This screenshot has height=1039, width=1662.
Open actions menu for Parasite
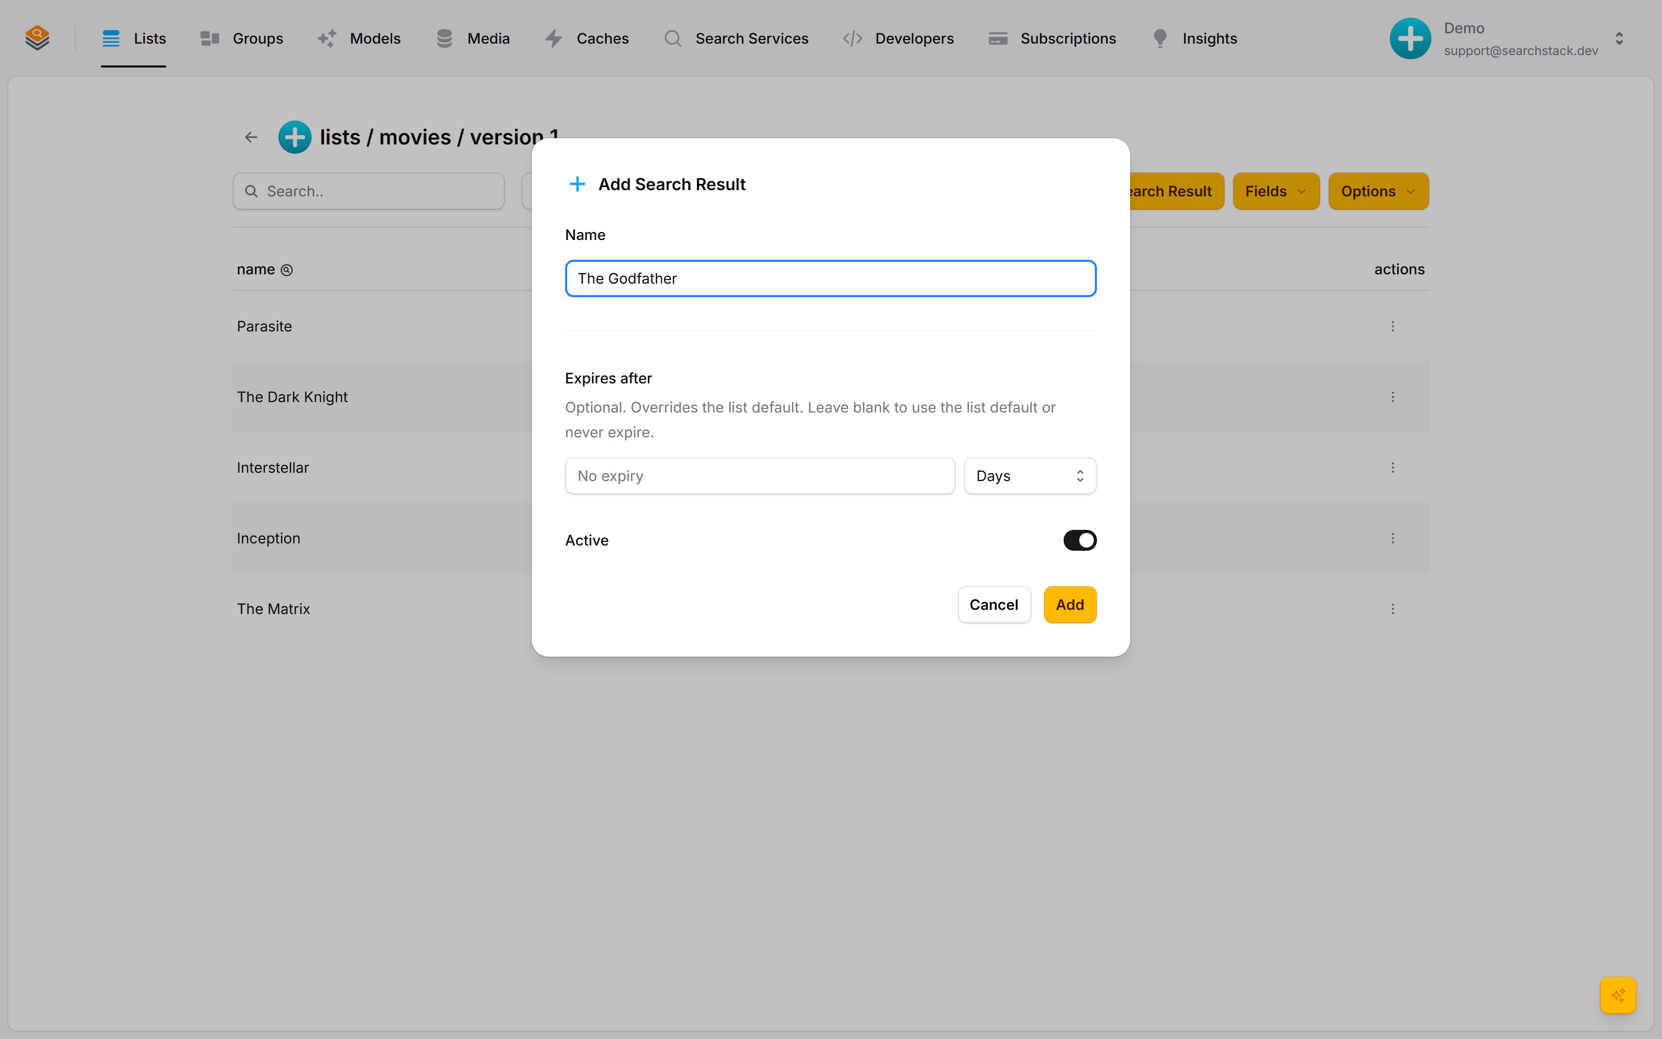click(x=1393, y=326)
